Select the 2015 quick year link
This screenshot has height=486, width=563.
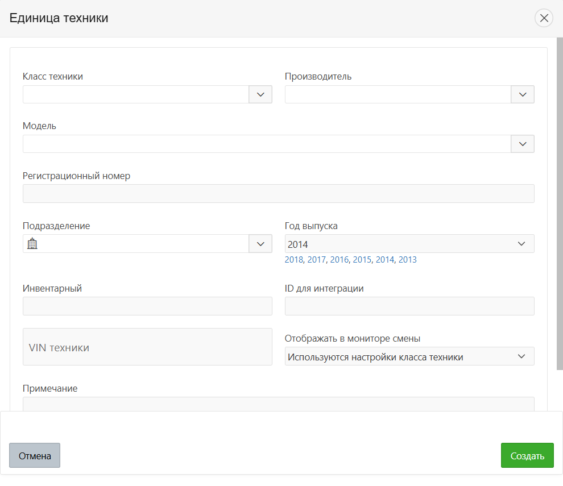362,260
